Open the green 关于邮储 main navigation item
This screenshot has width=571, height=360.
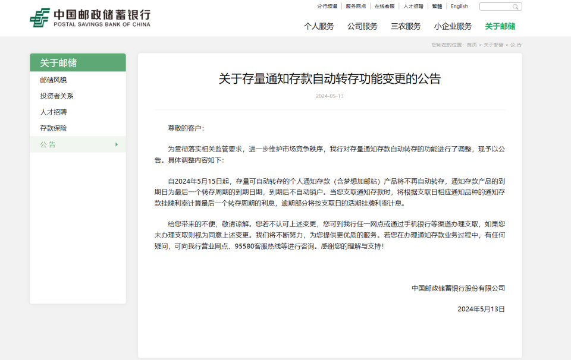(500, 26)
